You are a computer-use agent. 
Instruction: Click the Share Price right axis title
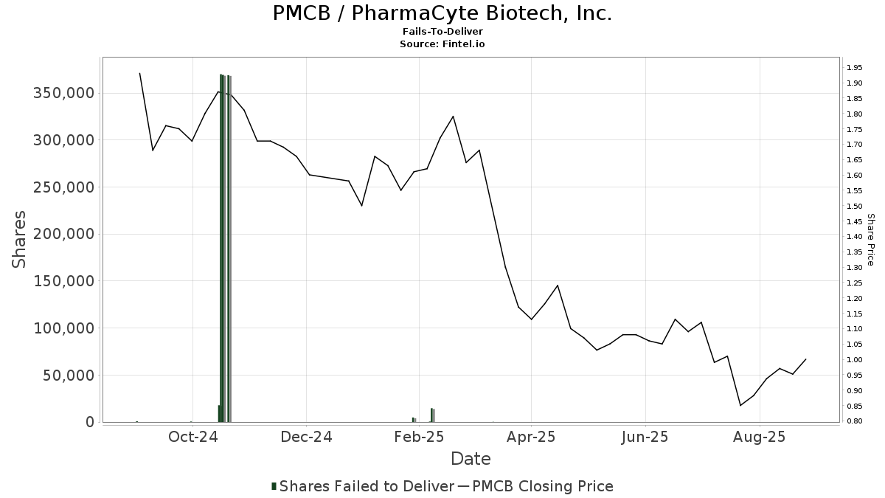click(x=870, y=240)
